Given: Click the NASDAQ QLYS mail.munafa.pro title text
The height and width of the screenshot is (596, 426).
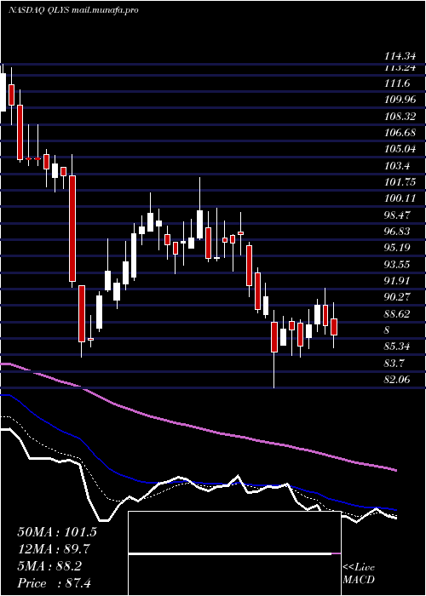Looking at the screenshot, I should point(73,10).
